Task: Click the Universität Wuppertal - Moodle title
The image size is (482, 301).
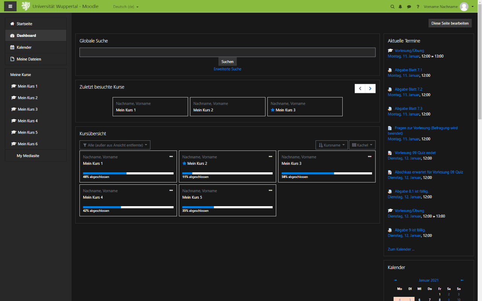Action: click(x=66, y=6)
